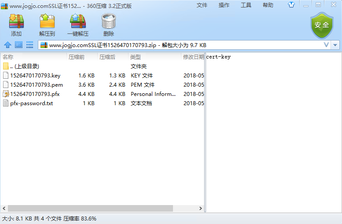Click the 2.4 KB compressed size cell

(x=117, y=84)
